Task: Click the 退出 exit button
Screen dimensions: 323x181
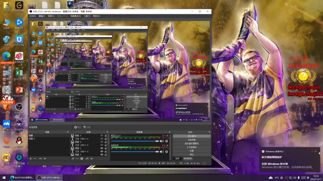Action: [x=192, y=154]
